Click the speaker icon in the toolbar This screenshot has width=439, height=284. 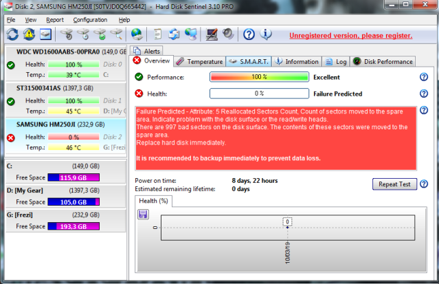pos(227,34)
